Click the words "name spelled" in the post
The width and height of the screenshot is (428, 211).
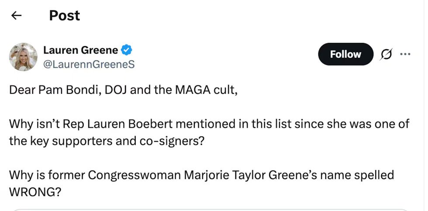[x=361, y=175]
